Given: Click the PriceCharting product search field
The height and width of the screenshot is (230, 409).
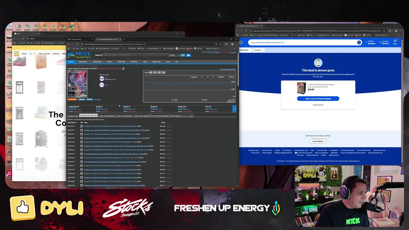Looking at the screenshot, I should pyautogui.click(x=135, y=55).
